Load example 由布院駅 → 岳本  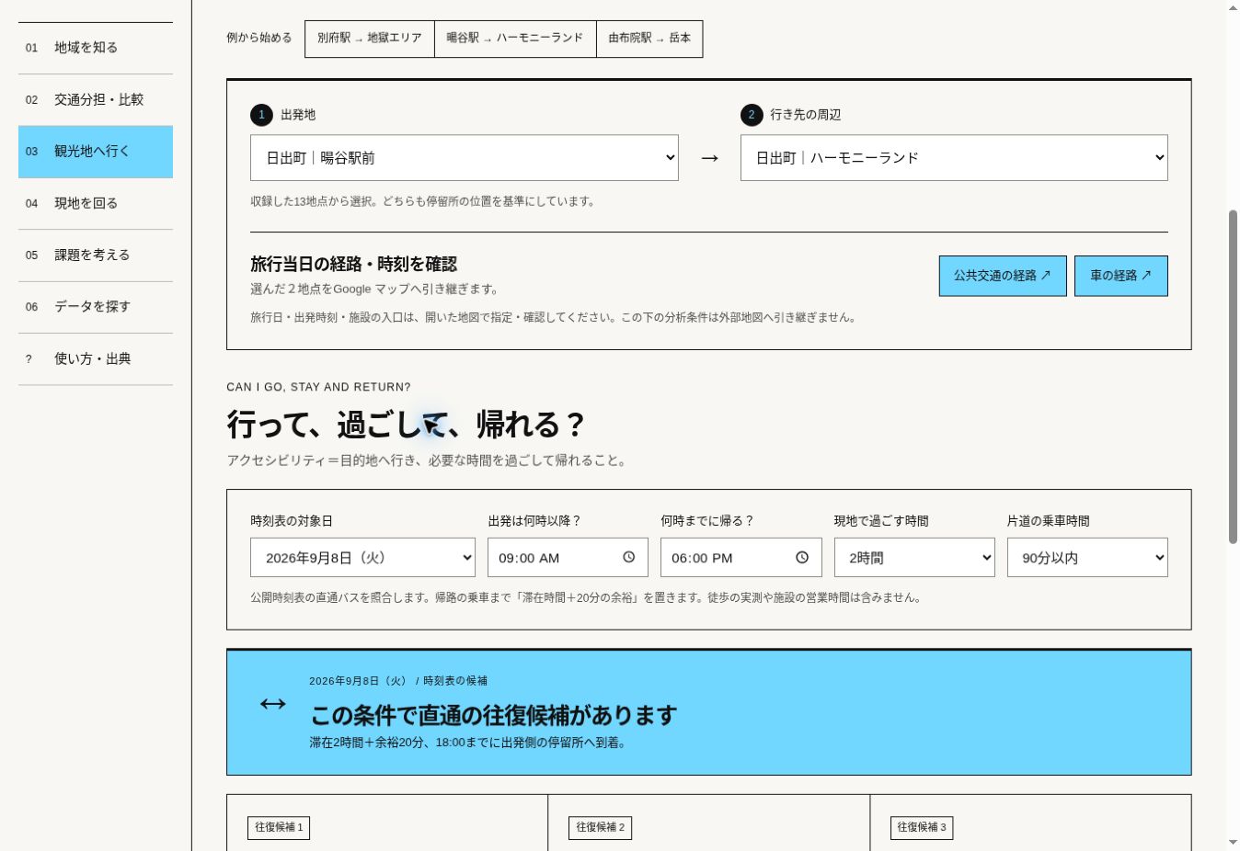pos(649,39)
